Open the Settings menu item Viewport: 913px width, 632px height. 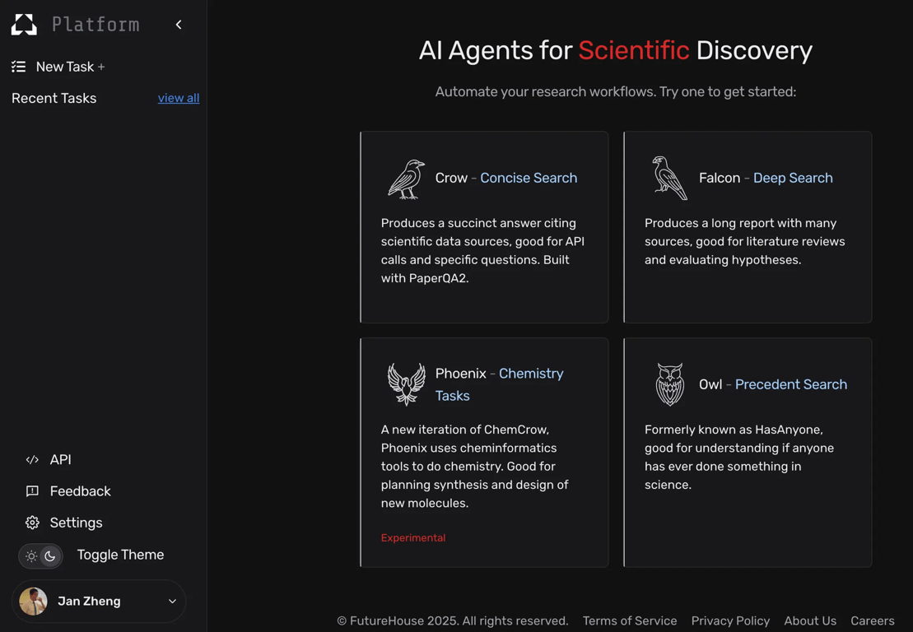pyautogui.click(x=77, y=523)
